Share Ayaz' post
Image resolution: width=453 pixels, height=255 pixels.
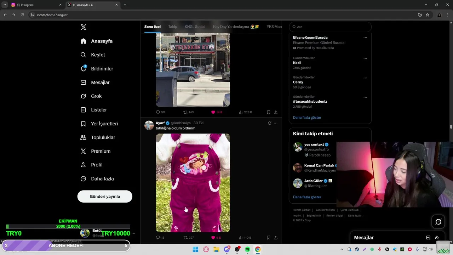(x=276, y=238)
